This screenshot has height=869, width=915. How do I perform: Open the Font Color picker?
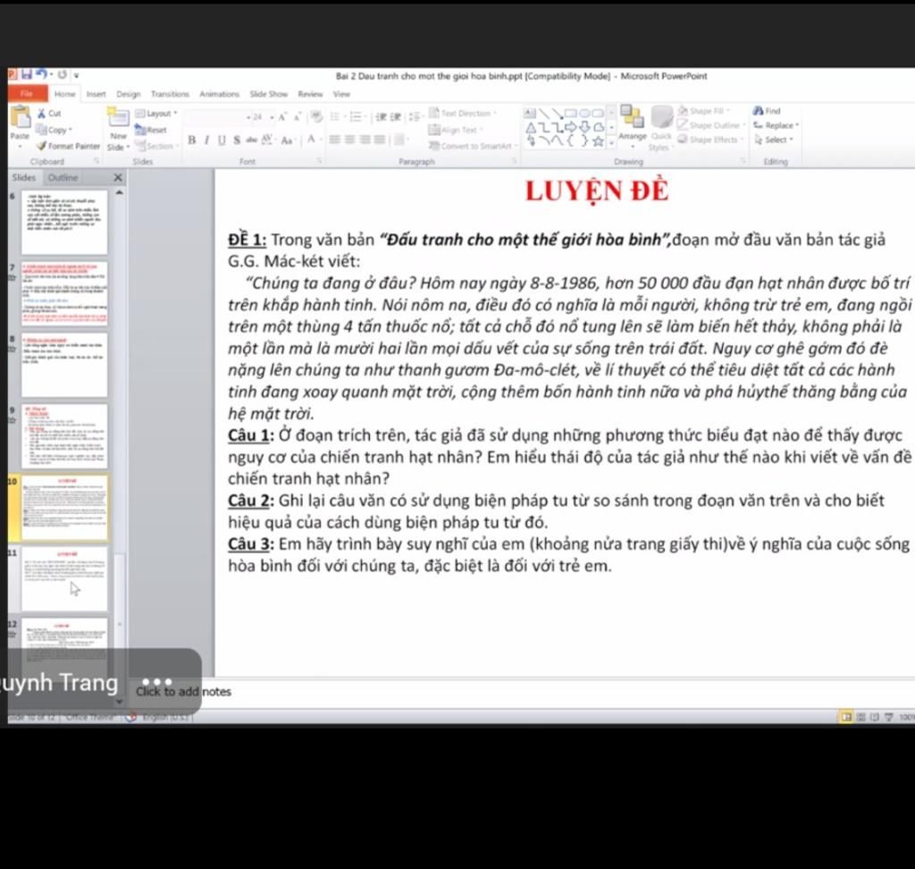313,139
